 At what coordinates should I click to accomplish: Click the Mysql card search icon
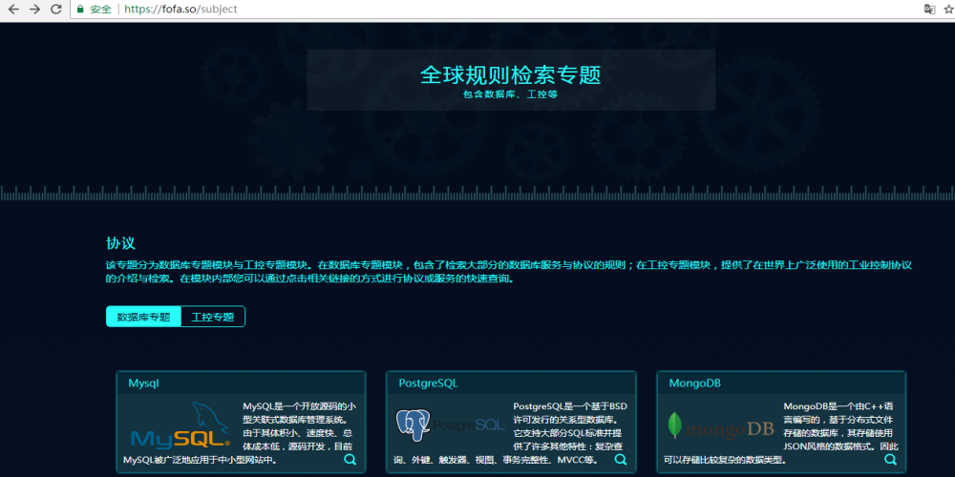coord(350,460)
